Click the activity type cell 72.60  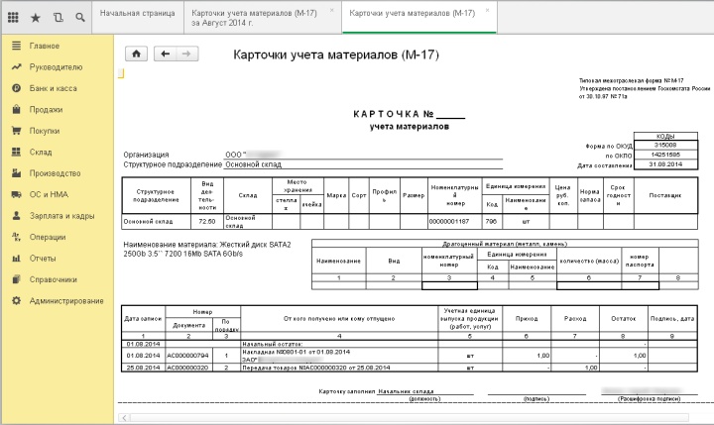pos(207,222)
